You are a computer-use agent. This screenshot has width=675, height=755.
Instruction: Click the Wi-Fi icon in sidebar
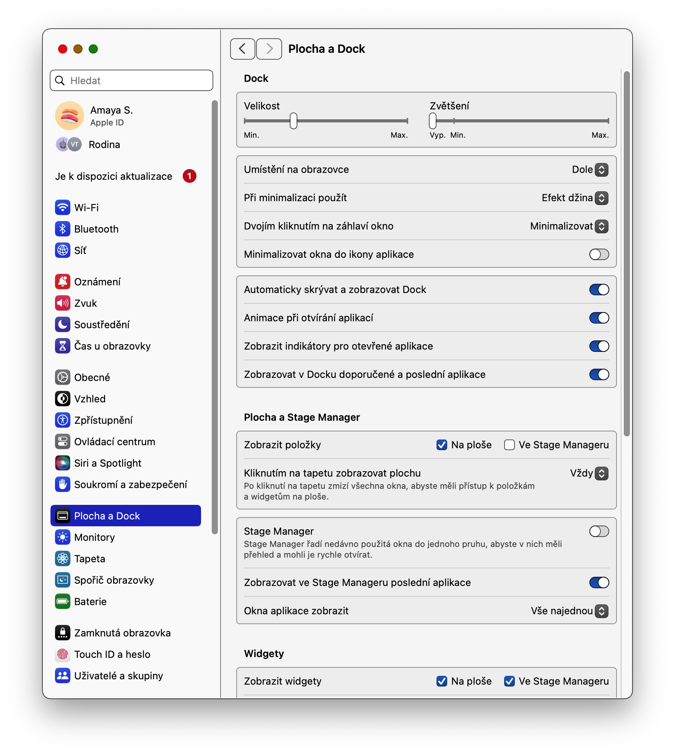click(x=62, y=208)
